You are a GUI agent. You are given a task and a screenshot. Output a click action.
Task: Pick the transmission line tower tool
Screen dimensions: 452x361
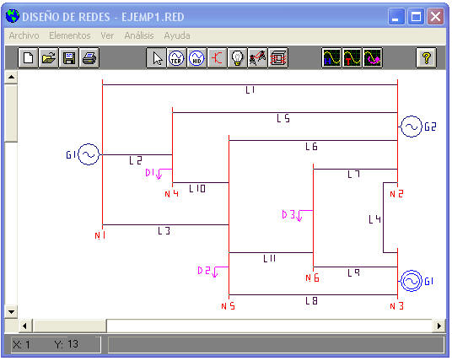click(257, 58)
